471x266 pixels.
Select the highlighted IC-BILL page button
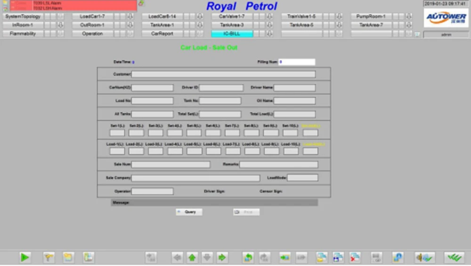(232, 33)
